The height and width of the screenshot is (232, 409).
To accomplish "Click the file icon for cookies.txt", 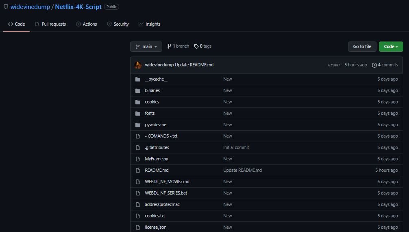I will coord(138,216).
